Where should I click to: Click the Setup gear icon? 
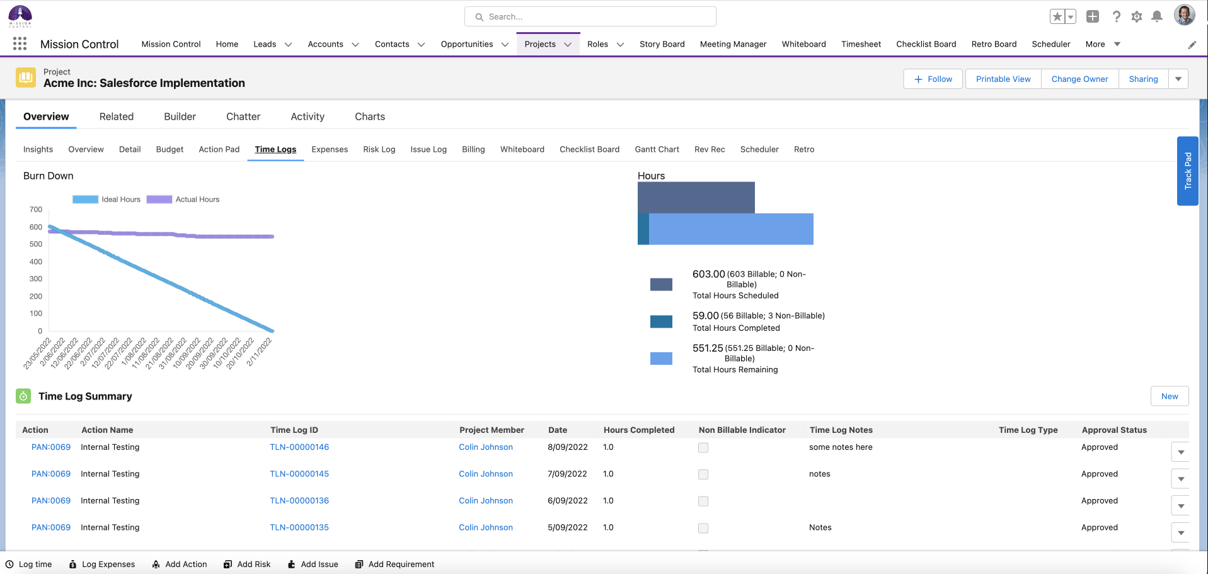coord(1137,17)
